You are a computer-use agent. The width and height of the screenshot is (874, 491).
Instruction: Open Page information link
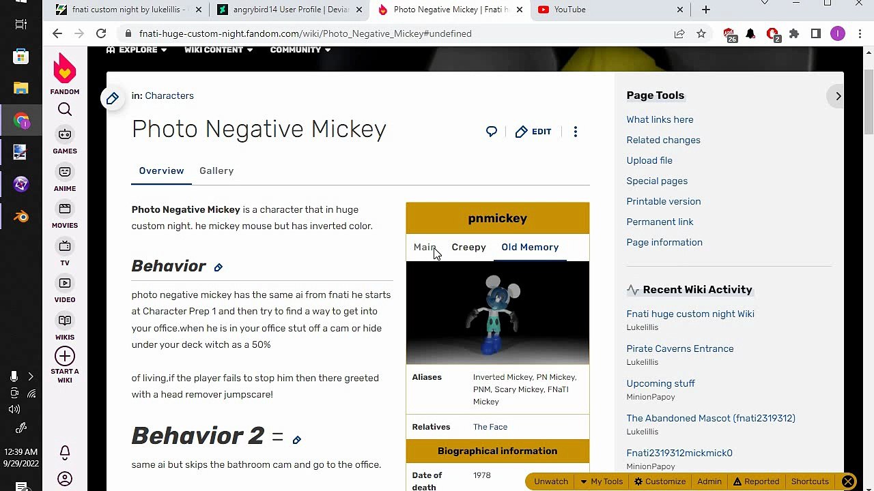(x=664, y=242)
